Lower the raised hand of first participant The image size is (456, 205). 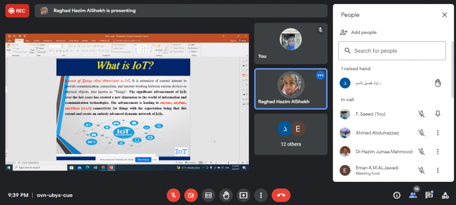point(438,83)
